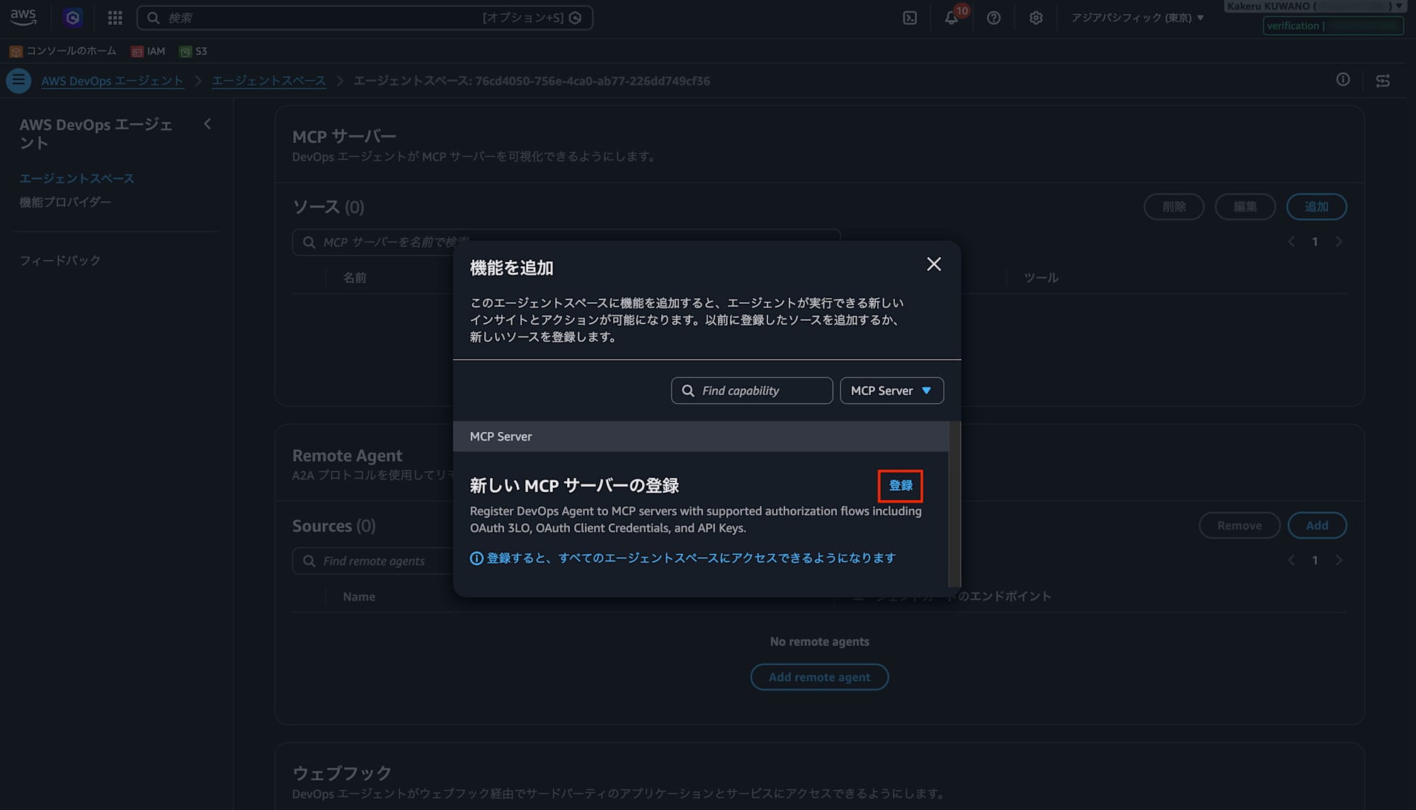
Task: Launch the CloudShell terminal icon
Action: (x=910, y=18)
